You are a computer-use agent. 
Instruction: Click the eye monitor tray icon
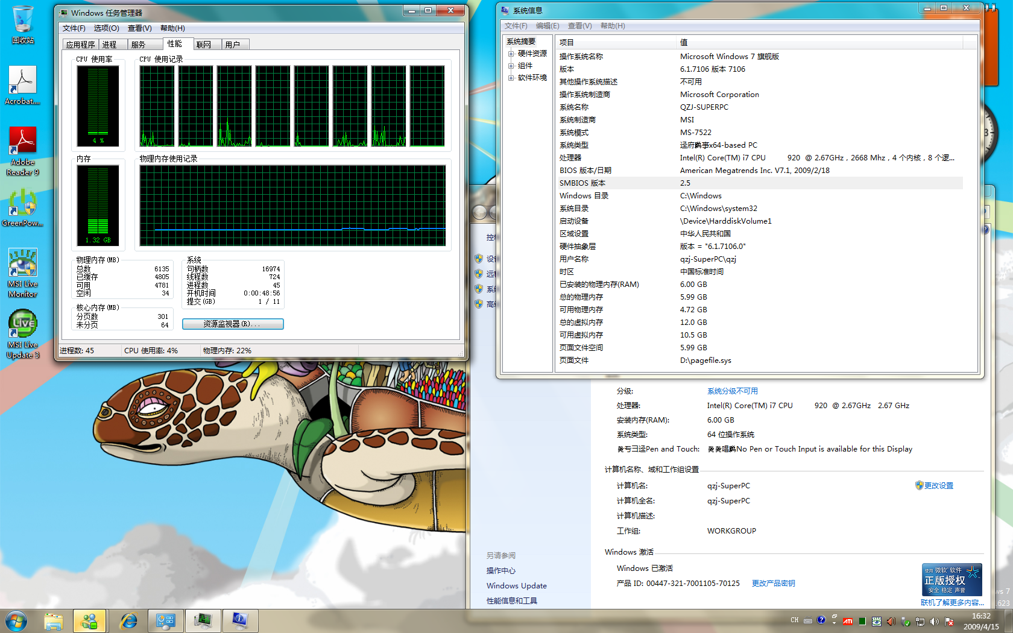[x=877, y=622]
